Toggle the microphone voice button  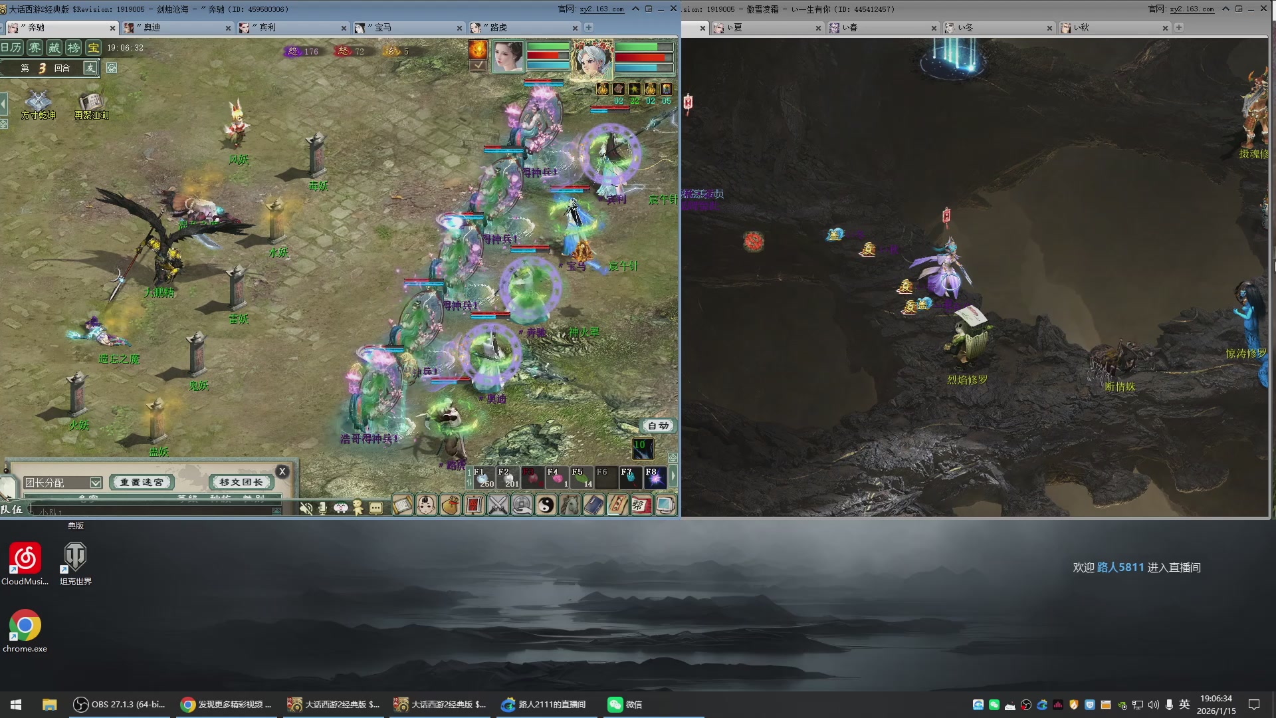[323, 509]
